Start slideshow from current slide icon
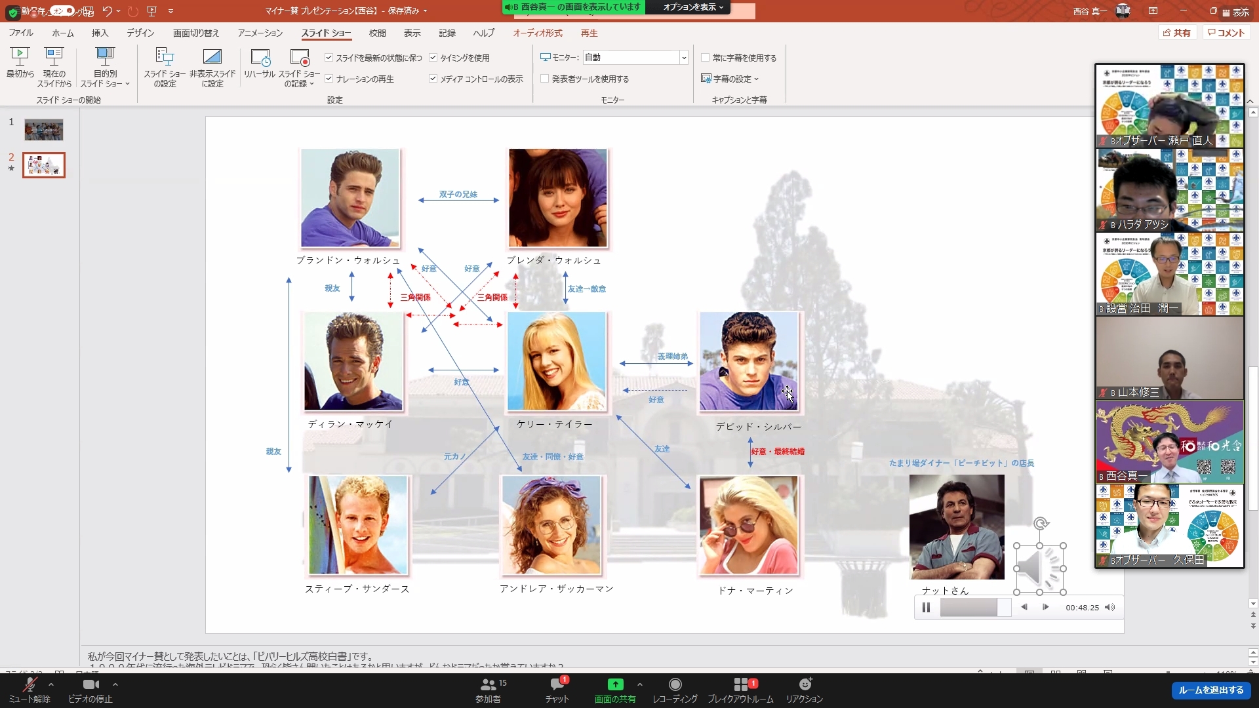Viewport: 1259px width, 708px height. [x=54, y=57]
